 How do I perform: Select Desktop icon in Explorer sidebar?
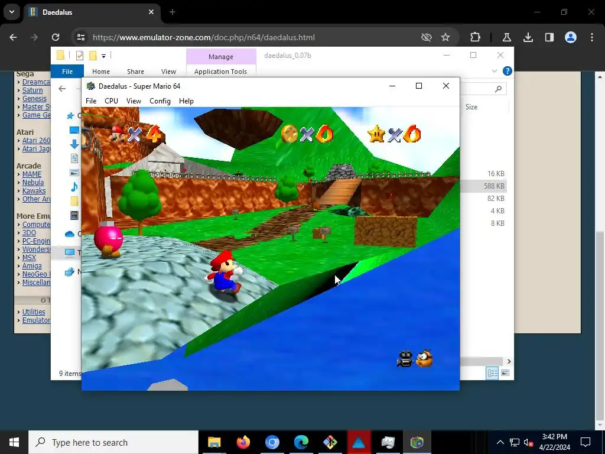pos(74,130)
